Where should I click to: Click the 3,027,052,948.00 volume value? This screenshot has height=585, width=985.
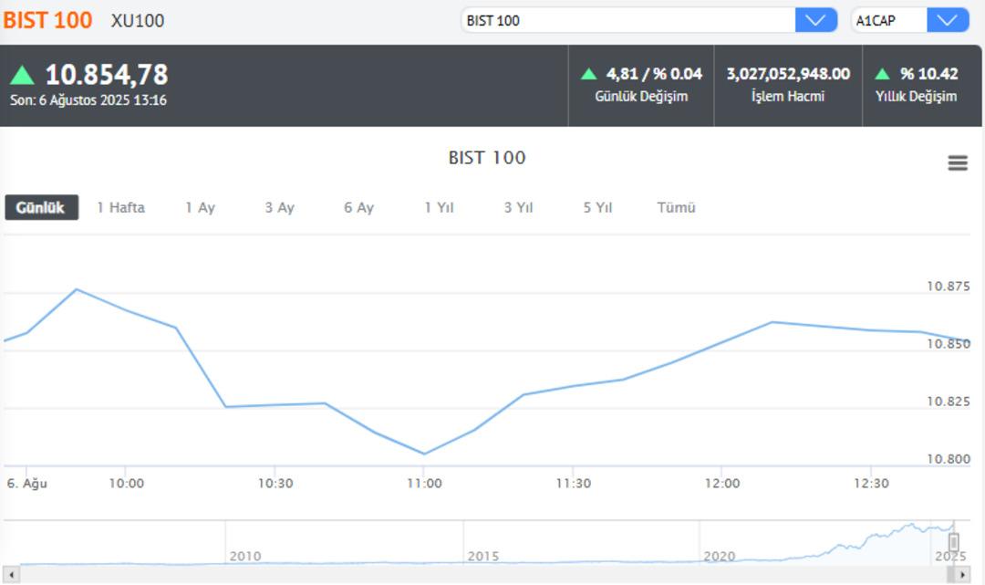pyautogui.click(x=788, y=74)
